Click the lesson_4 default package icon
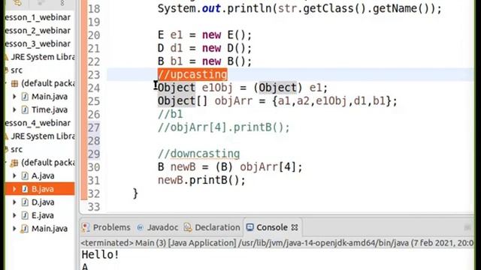Screen dimensions: 481x270 pyautogui.click(x=14, y=163)
